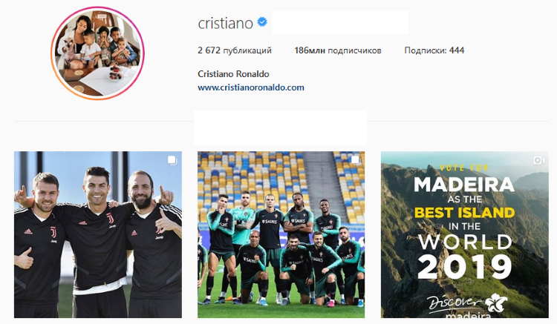Visit the www.cristianoronaldo.com link
This screenshot has width=557, height=324.
click(251, 87)
